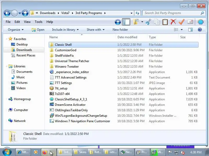Select the _experiance_index_editor application
The image size is (209, 156).
tap(123, 72)
